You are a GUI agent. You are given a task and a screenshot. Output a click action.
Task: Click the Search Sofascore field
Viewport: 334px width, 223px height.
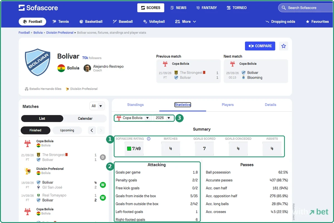pyautogui.click(x=306, y=8)
